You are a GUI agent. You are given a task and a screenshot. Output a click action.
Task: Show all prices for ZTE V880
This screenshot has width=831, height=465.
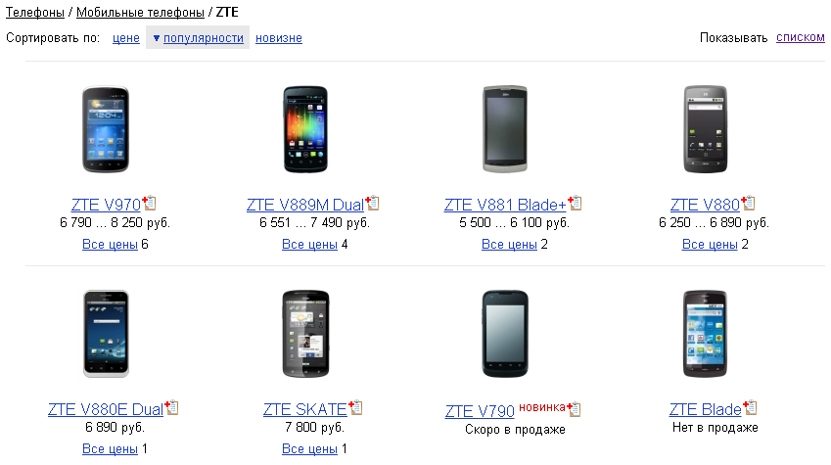coord(710,244)
